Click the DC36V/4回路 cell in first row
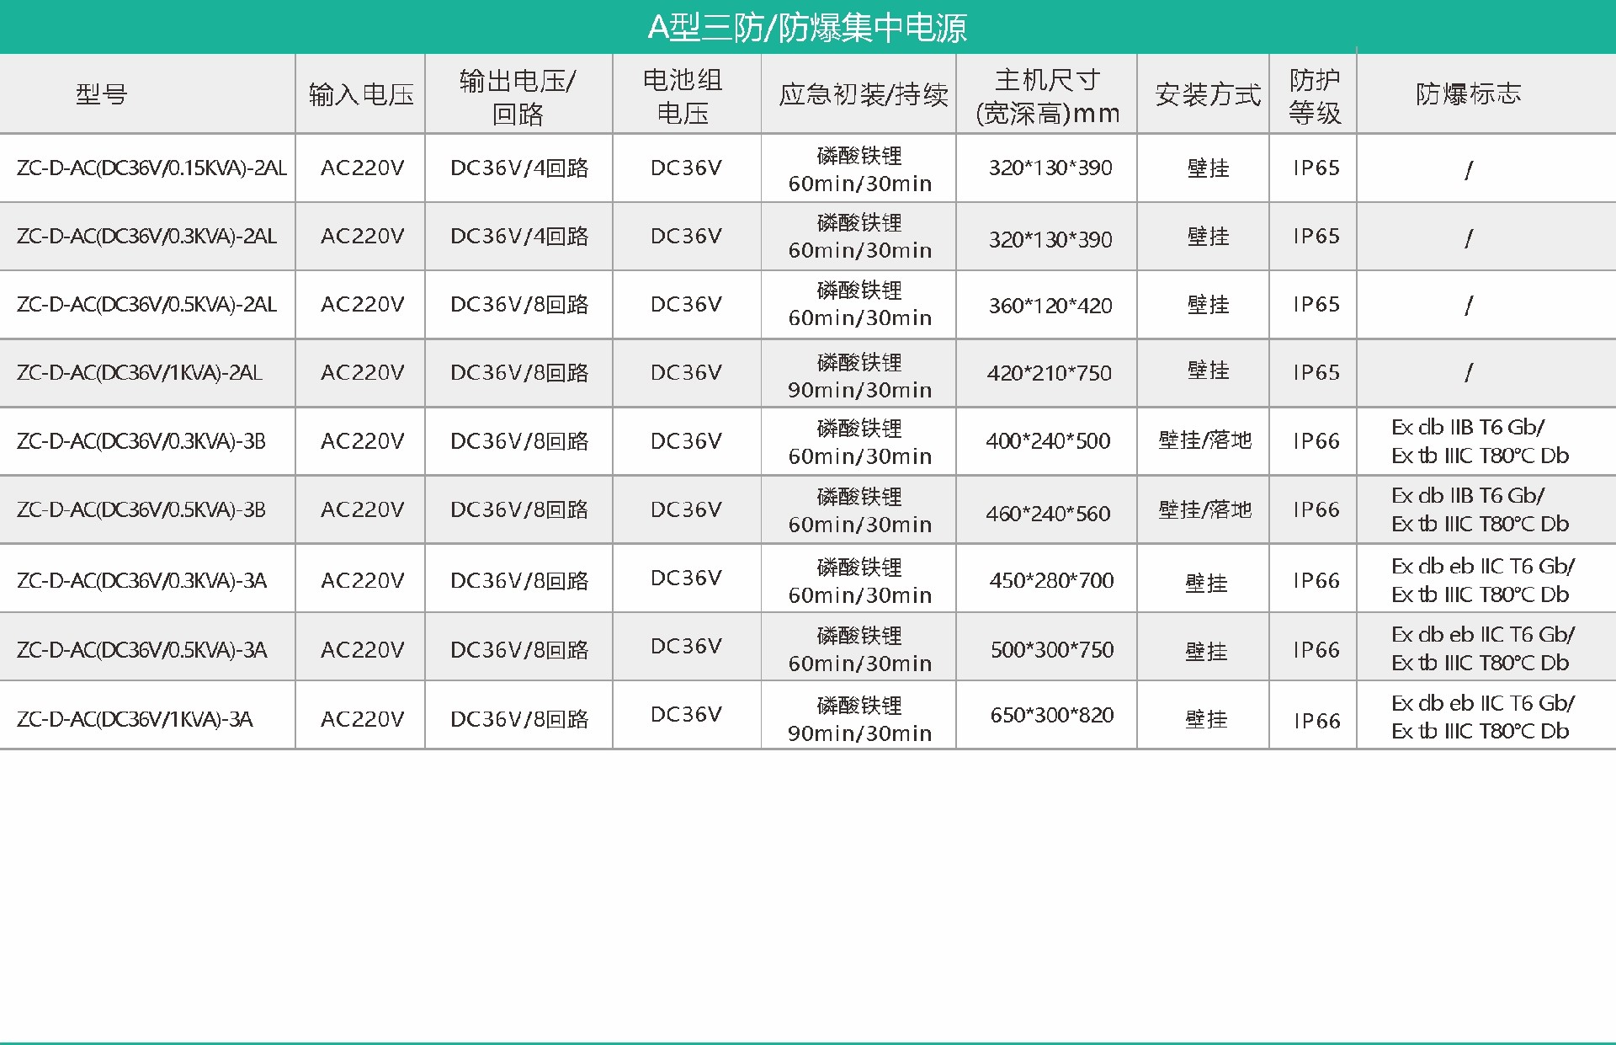The image size is (1616, 1045). tap(518, 168)
